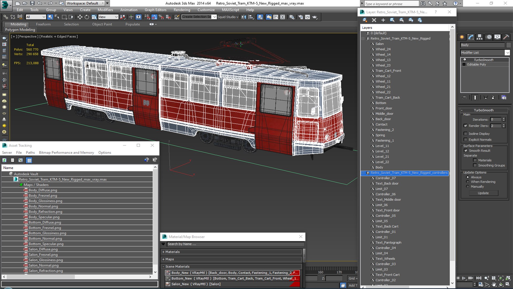Click the Select by Name icon
This screenshot has width=513, height=289.
click(x=57, y=17)
